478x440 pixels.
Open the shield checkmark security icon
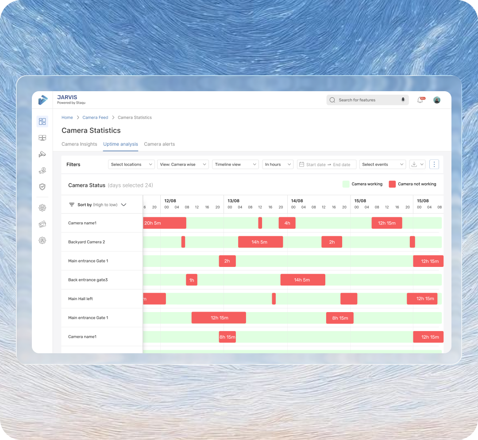42,187
